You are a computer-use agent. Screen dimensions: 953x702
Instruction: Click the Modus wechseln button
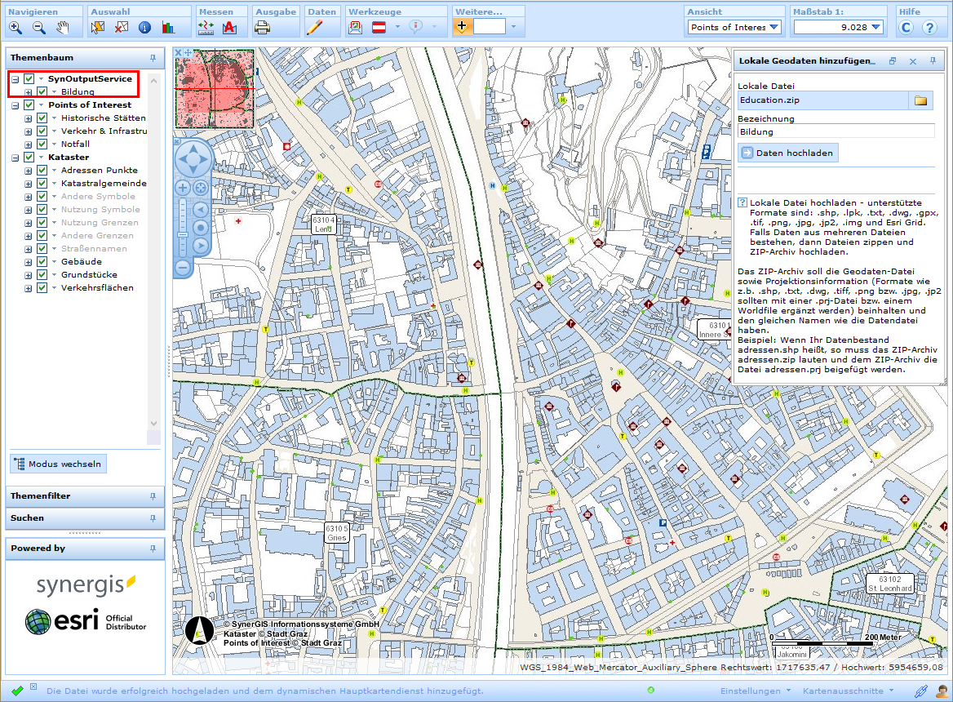pos(57,463)
